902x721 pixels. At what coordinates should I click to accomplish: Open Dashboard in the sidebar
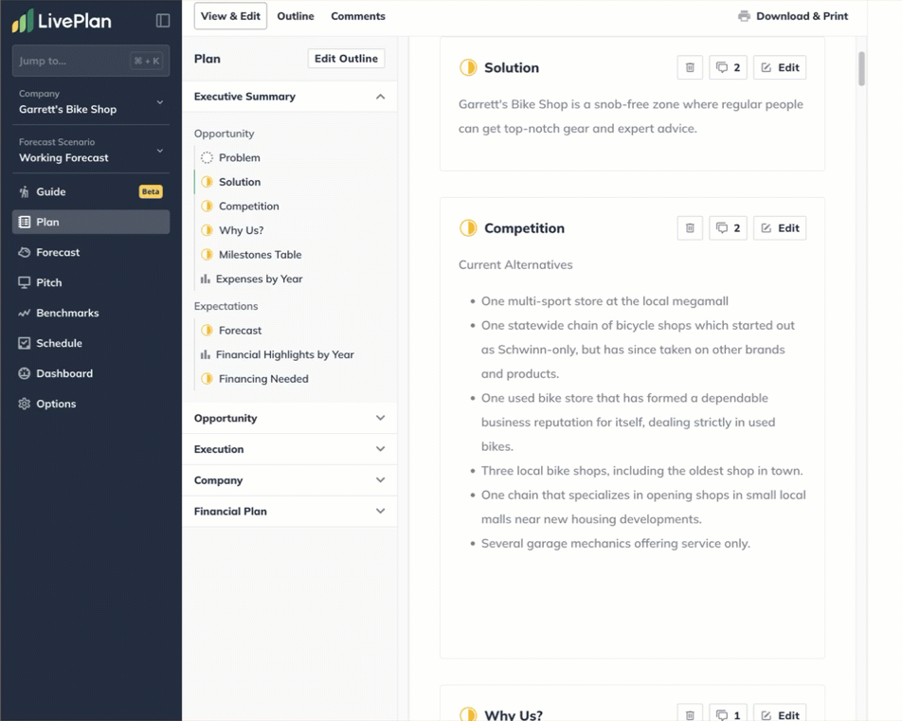(x=91, y=373)
